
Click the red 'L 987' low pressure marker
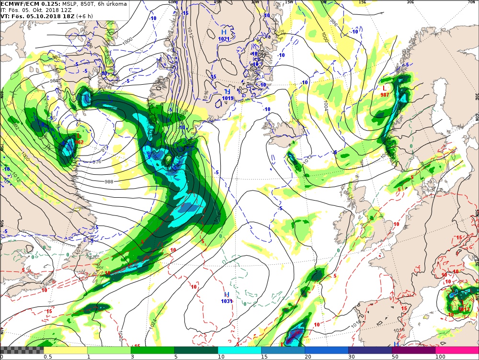385,91
